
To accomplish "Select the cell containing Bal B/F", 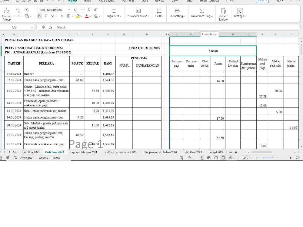I will (x=46, y=74).
